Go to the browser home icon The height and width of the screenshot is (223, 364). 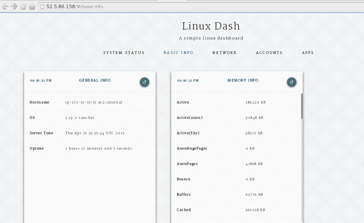[32, 6]
